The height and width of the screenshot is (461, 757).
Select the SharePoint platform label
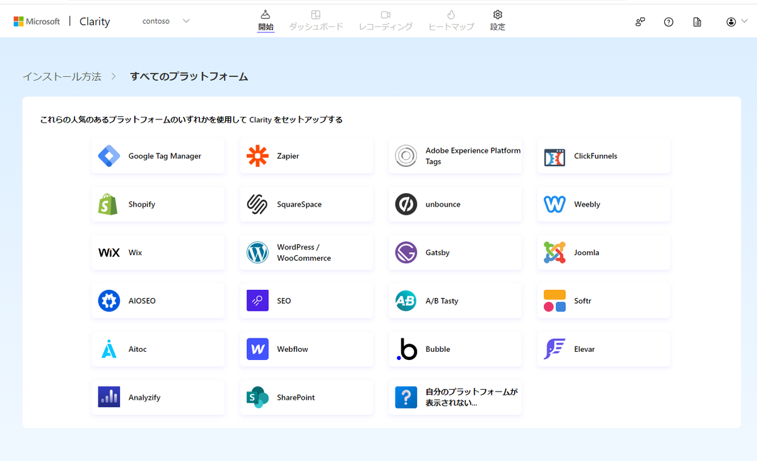pyautogui.click(x=296, y=398)
